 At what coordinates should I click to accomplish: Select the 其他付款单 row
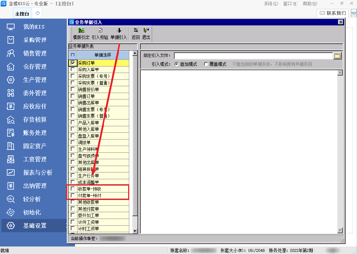pos(99,209)
